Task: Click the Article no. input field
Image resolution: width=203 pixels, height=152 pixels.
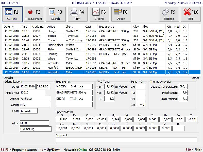Action: 32,92
